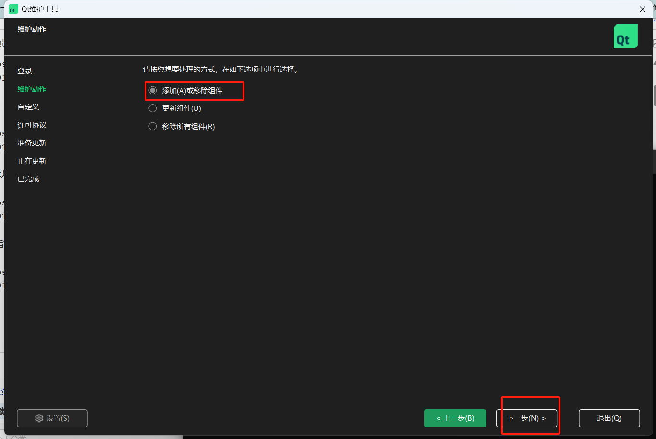This screenshot has width=656, height=439.
Task: Click the 已完成 step in the sidebar
Action: [x=28, y=179]
